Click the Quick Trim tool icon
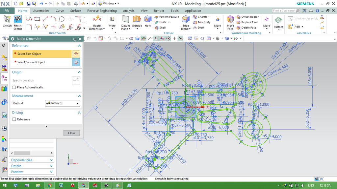Image resolution: width=337 pixels, height=189 pixels. pyautogui.click(x=37, y=27)
